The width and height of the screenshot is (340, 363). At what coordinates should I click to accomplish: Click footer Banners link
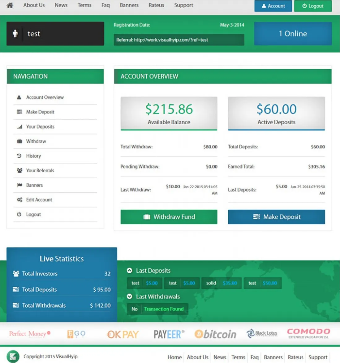point(273,357)
